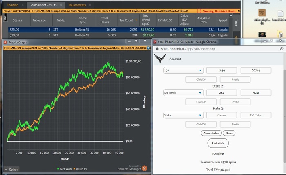Click the Tag Count sort arrow
Viewport: 286px width, 175px height.
pyautogui.click(x=136, y=20)
